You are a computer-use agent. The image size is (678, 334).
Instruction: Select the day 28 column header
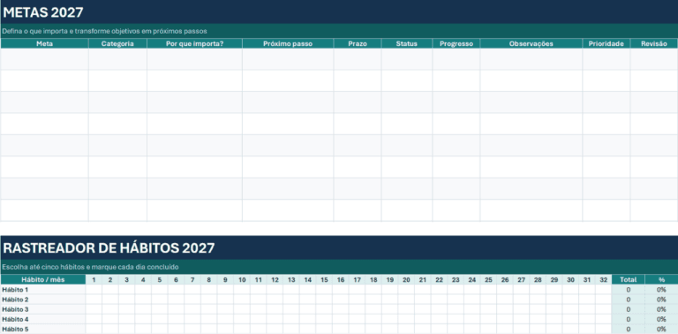pyautogui.click(x=538, y=279)
